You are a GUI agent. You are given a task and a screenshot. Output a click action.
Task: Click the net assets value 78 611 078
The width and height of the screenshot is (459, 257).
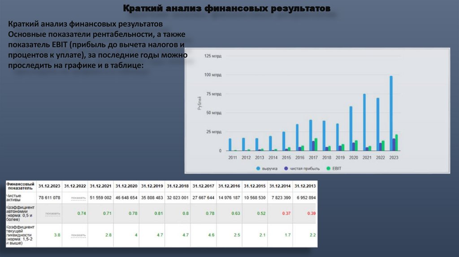click(49, 198)
